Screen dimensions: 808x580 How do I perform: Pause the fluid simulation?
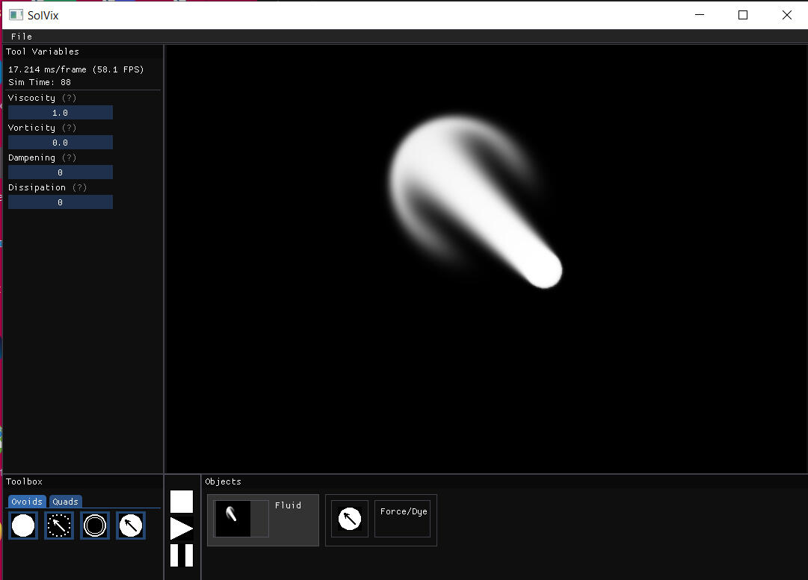(x=182, y=555)
